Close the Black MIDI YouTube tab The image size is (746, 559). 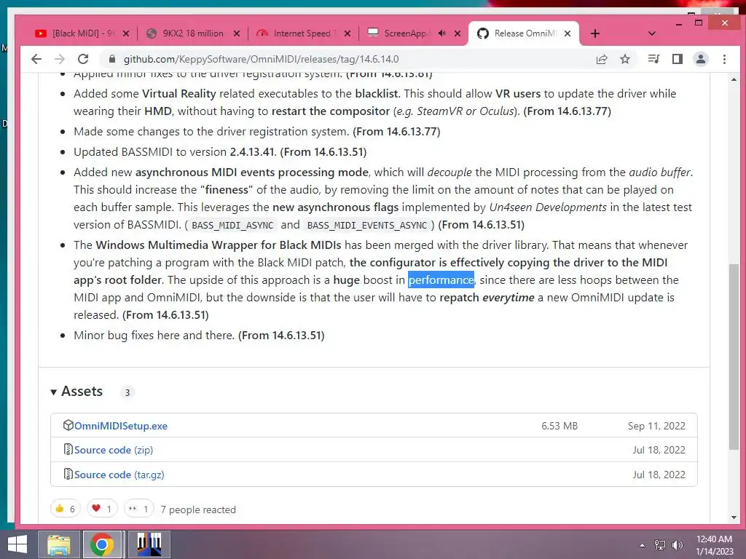point(126,33)
